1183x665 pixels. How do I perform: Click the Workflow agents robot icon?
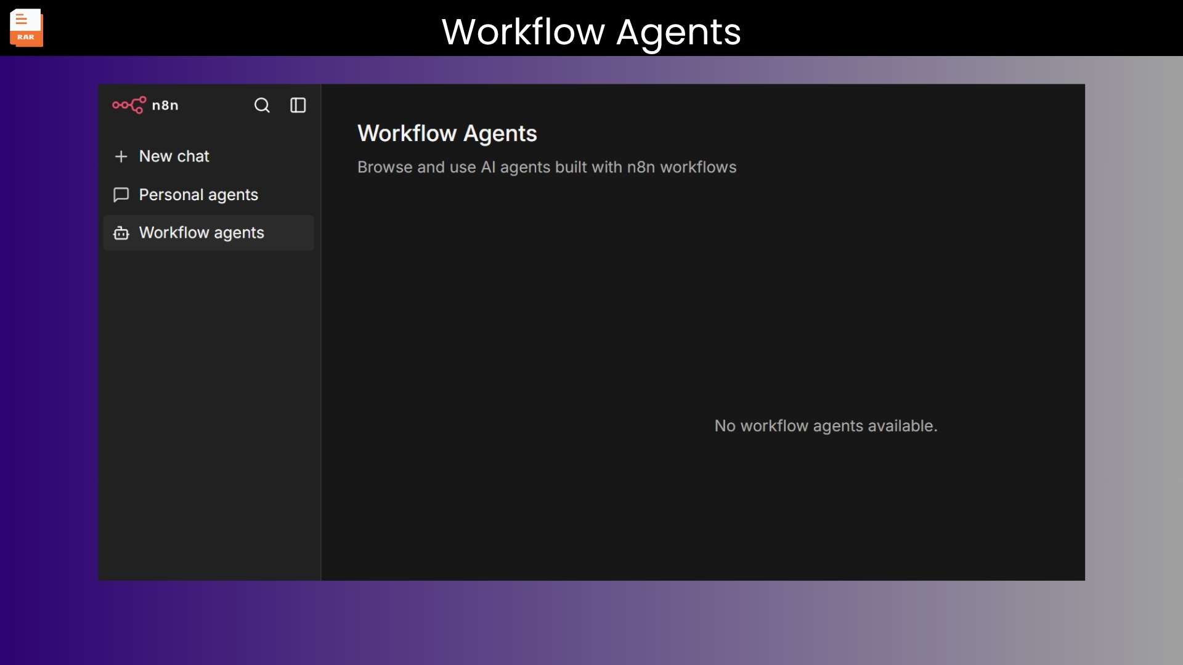click(x=121, y=233)
